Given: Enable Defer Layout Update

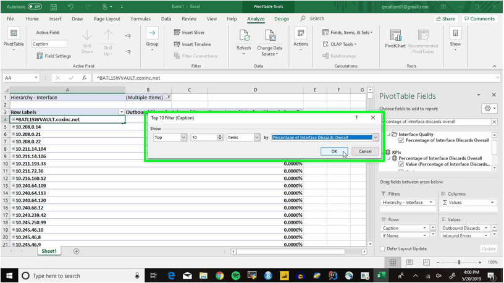Looking at the screenshot, I should click(x=382, y=248).
